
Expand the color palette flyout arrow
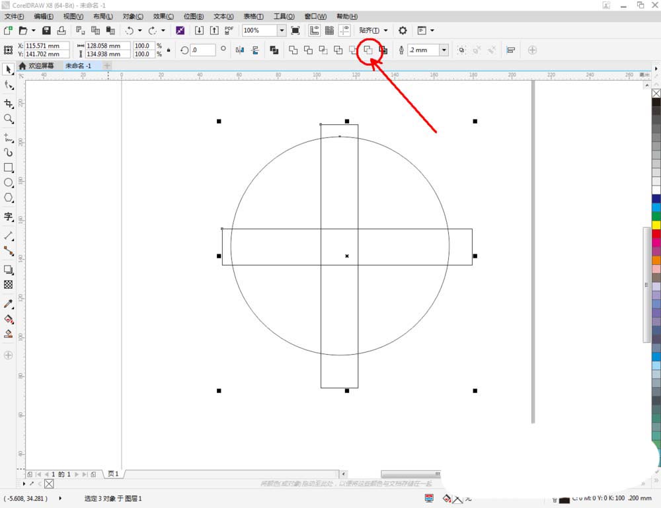coord(656,68)
